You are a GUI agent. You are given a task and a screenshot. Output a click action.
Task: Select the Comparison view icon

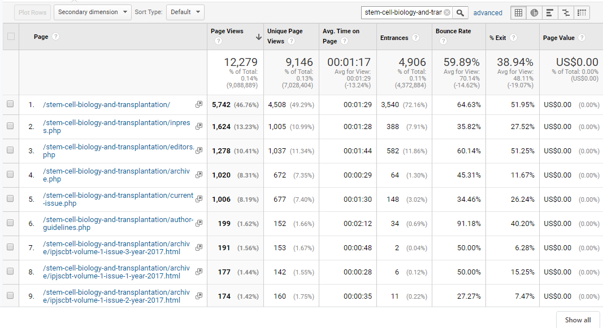pyautogui.click(x=565, y=13)
